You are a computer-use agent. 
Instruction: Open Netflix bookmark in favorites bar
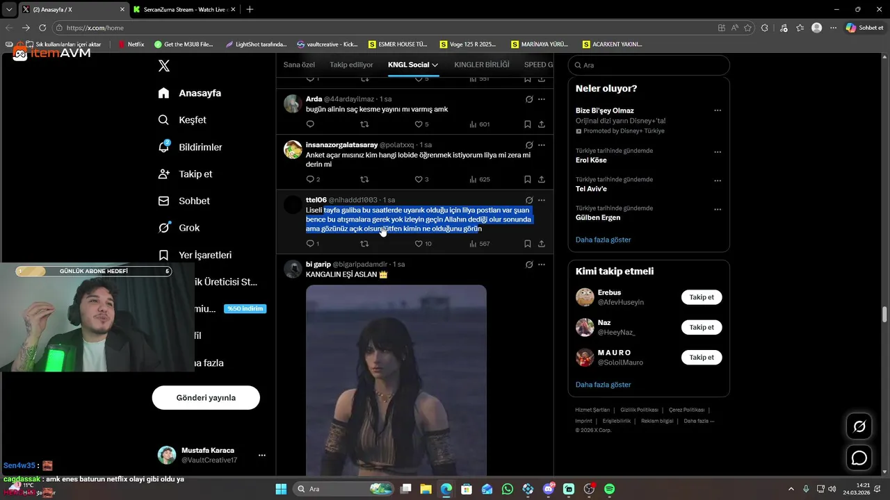131,44
